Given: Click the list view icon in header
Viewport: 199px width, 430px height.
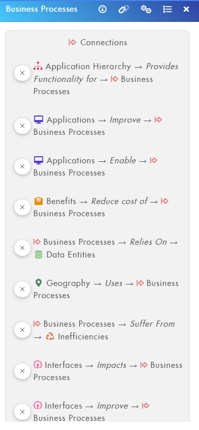Looking at the screenshot, I should [168, 9].
